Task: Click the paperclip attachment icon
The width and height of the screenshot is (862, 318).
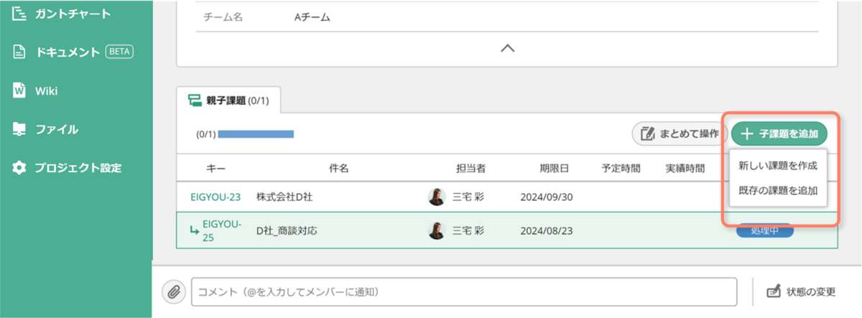Action: click(173, 292)
